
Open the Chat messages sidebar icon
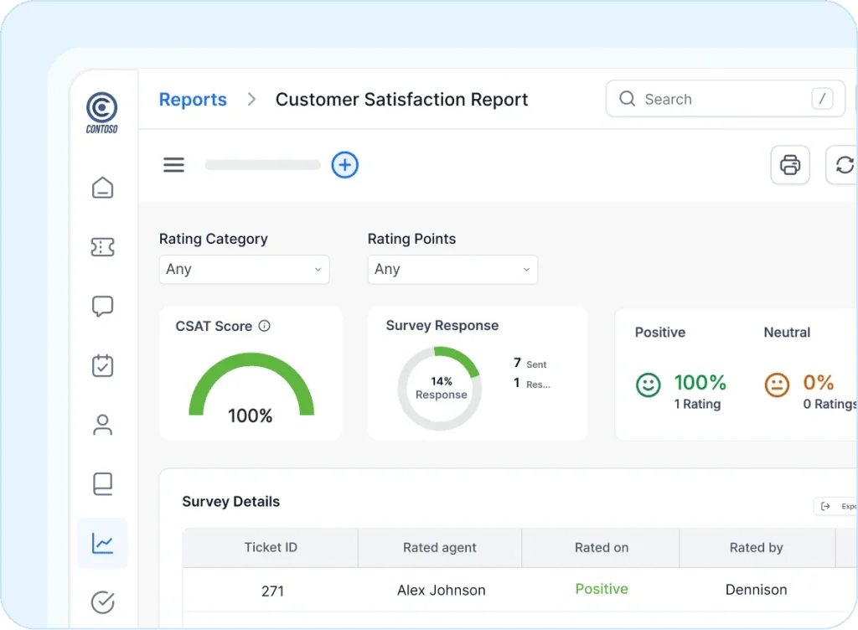[102, 306]
